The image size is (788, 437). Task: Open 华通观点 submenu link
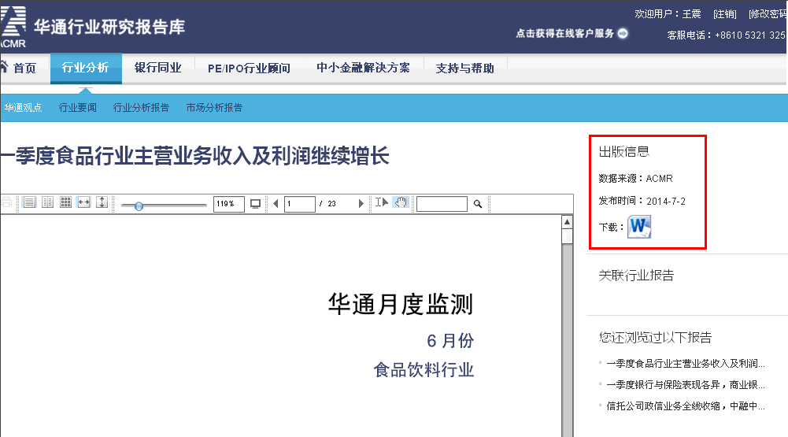click(x=23, y=108)
